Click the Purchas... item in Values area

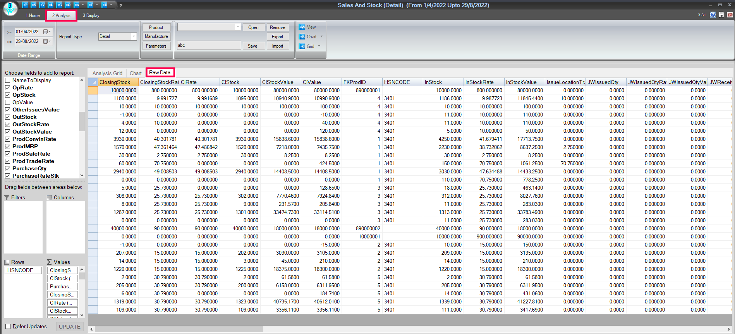click(x=62, y=286)
